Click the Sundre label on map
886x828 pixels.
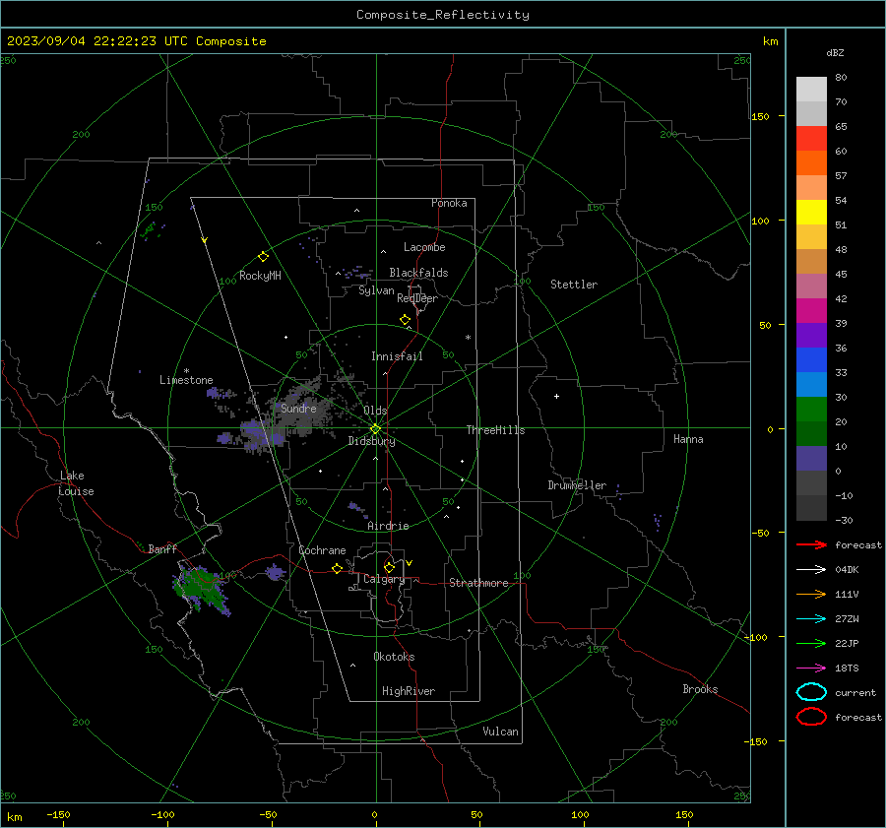(298, 408)
